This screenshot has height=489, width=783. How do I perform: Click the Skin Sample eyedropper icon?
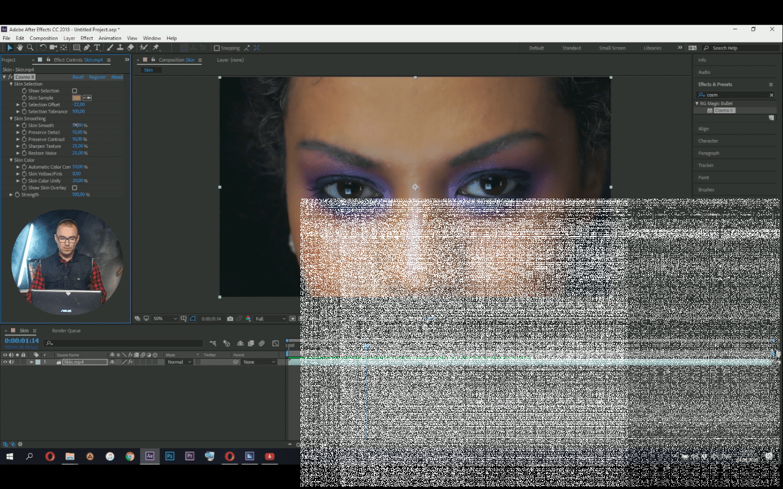click(87, 98)
